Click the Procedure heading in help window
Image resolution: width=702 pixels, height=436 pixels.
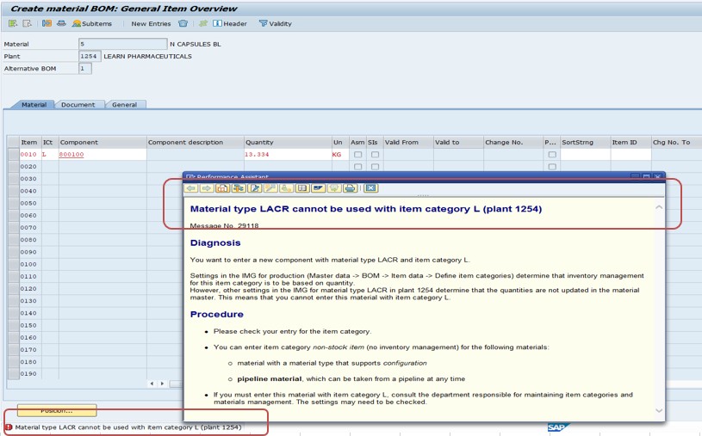tap(217, 315)
